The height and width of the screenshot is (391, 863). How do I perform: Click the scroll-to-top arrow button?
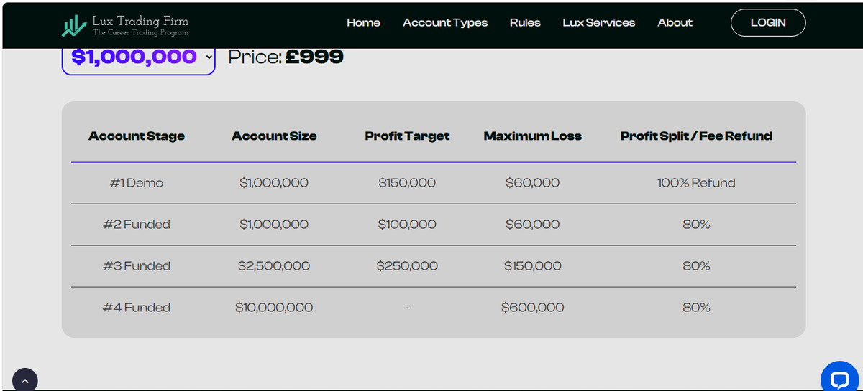[x=24, y=380]
